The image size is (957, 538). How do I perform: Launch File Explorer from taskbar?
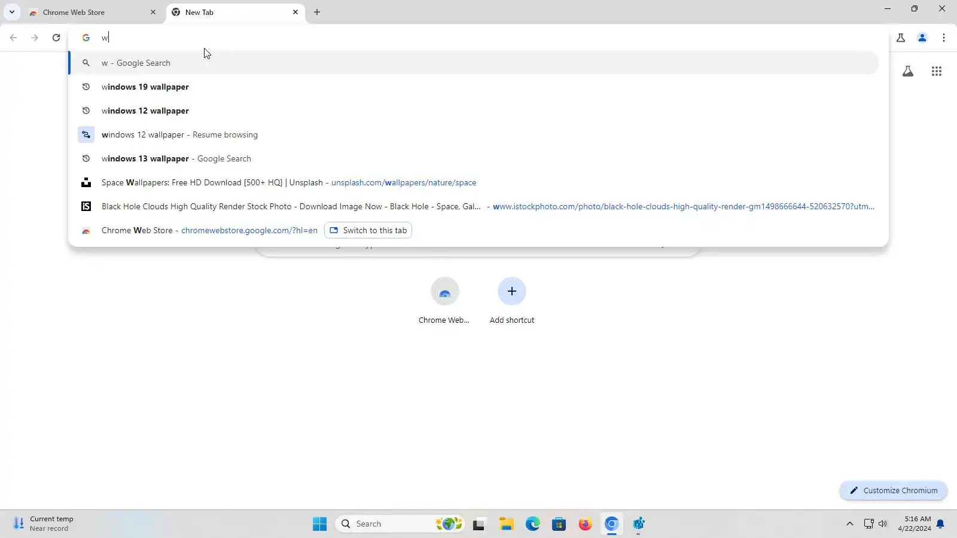coord(507,524)
